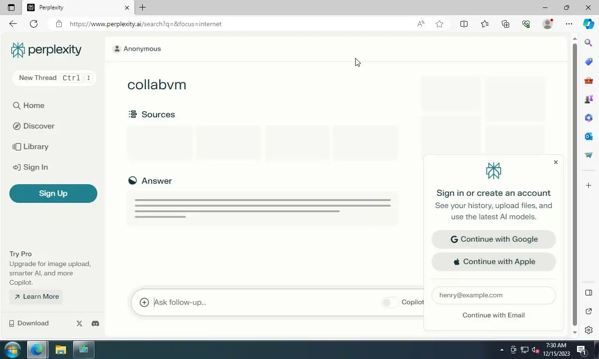
Task: Click the page vertical scrollbar
Action: [575, 186]
